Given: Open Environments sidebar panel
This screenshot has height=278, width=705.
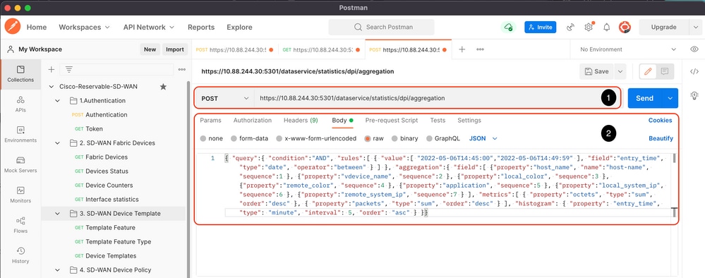Looking at the screenshot, I should [20, 134].
